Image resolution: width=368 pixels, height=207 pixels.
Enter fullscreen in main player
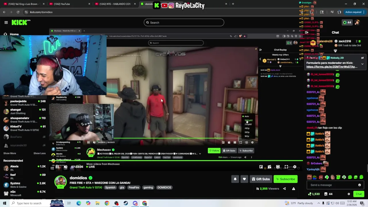[x=286, y=167]
